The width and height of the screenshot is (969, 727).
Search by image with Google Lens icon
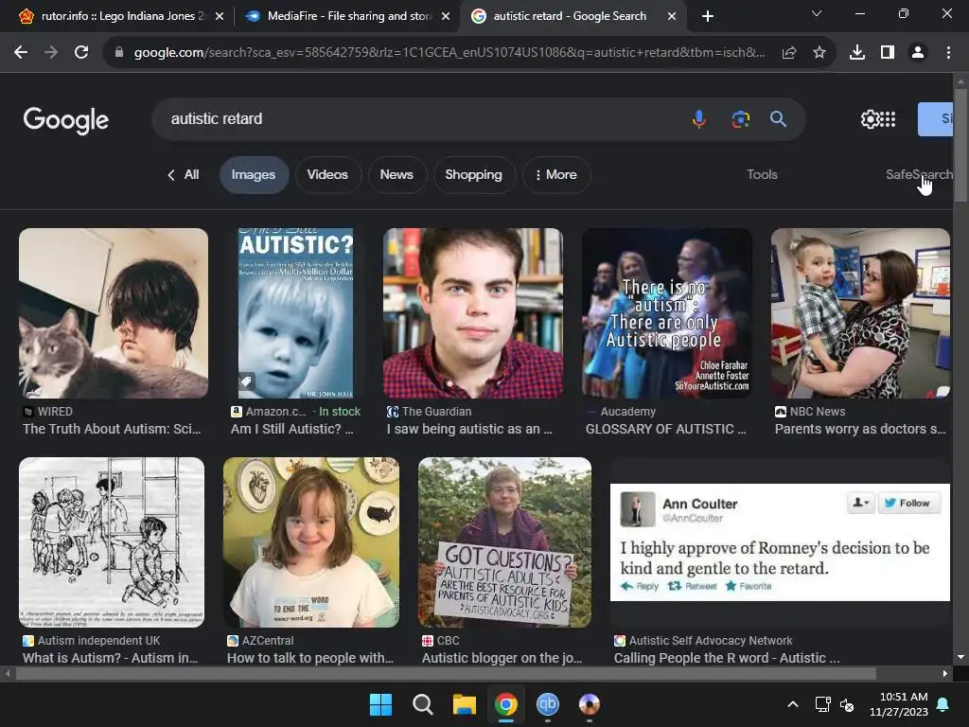[740, 118]
